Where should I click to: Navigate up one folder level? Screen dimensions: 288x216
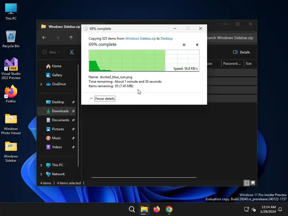coord(71,38)
